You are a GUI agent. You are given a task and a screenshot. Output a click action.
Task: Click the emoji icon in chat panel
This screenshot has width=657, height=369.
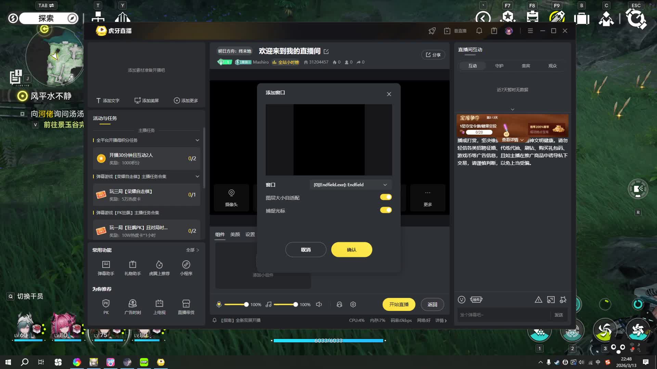(x=461, y=300)
